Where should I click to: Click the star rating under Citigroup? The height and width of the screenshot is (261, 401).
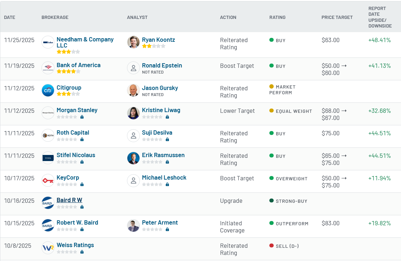click(x=68, y=94)
